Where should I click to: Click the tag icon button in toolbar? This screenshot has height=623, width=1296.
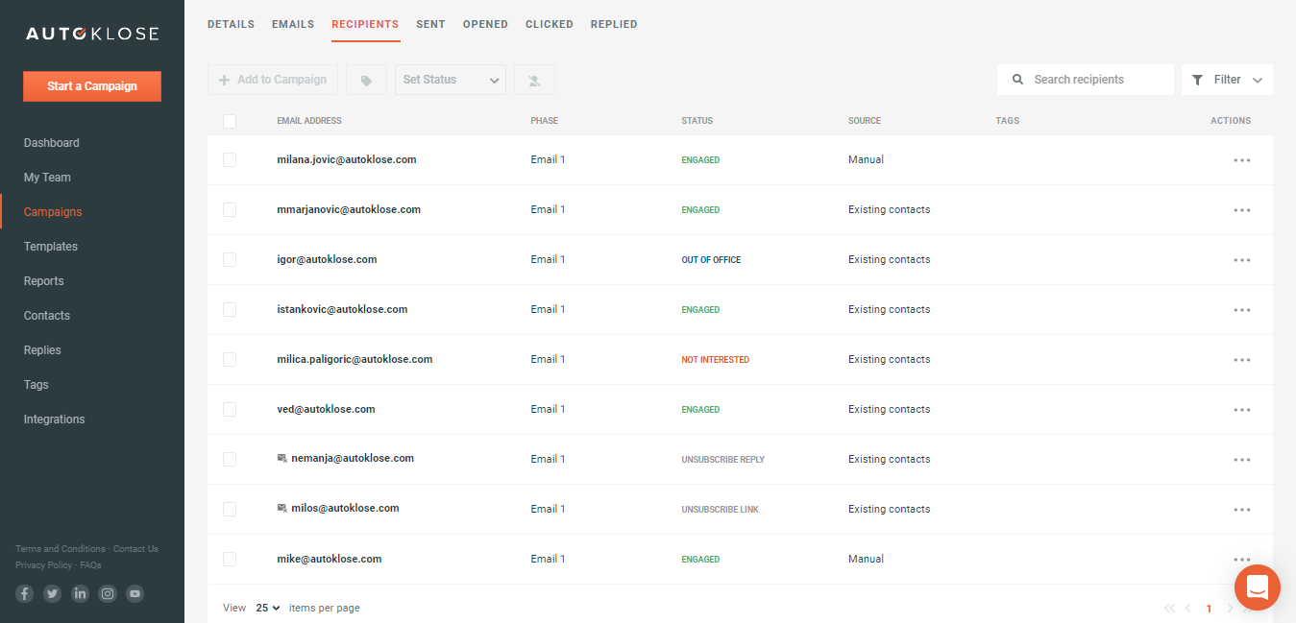click(366, 80)
